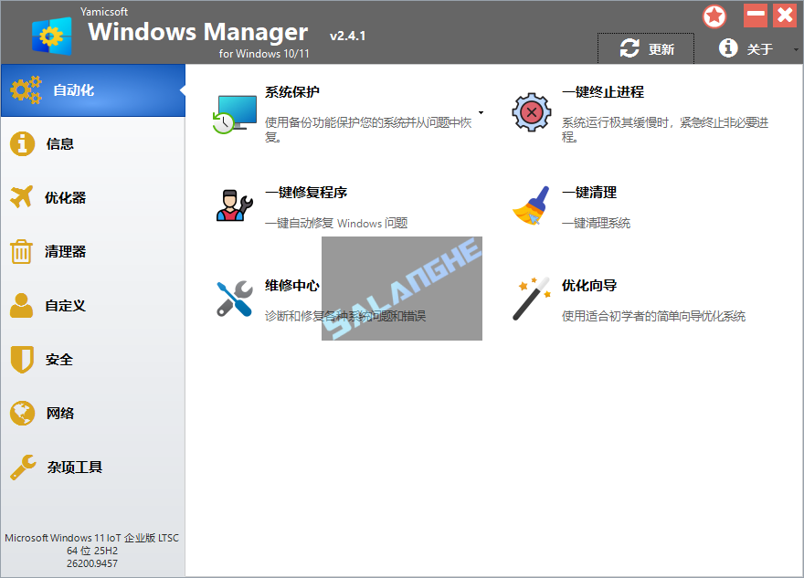The image size is (804, 578).
Task: Click the repairman icon for 一键修复程序
Action: coord(234,205)
